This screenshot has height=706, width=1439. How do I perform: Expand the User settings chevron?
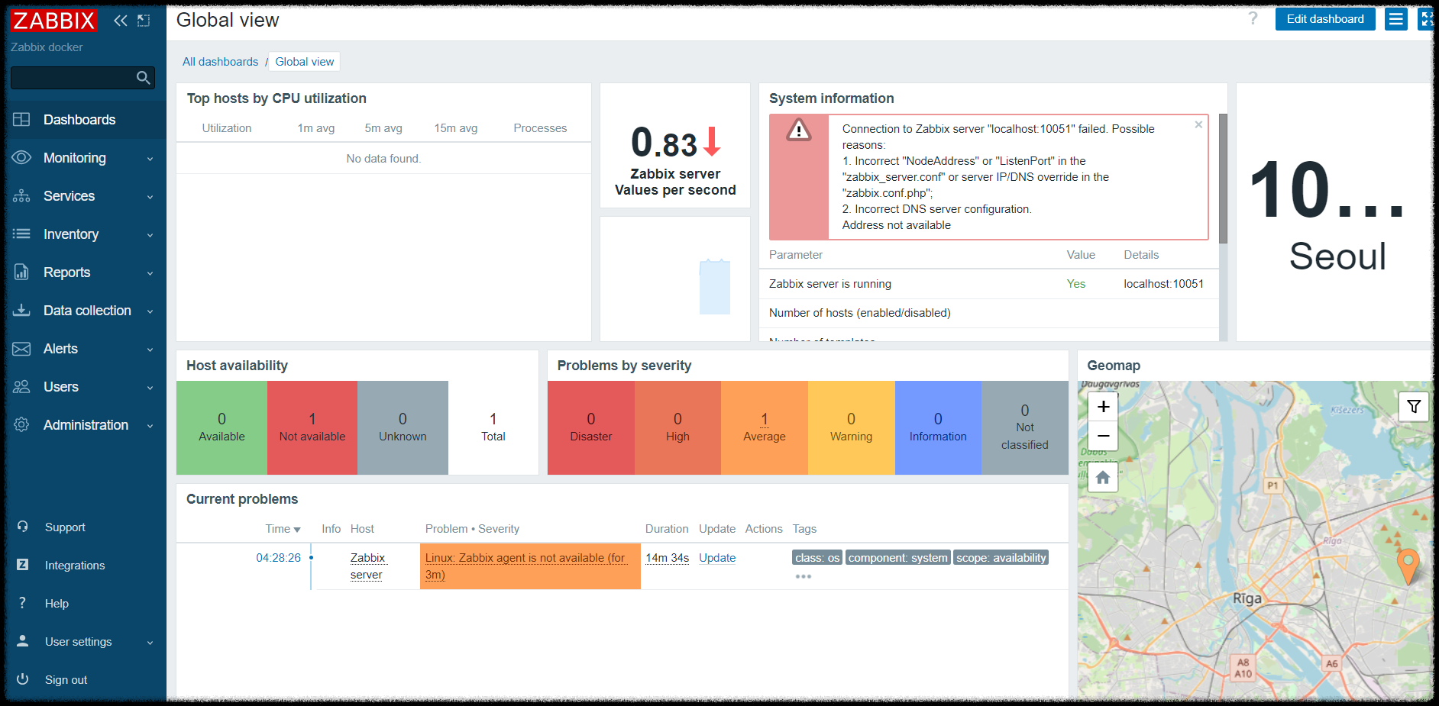[150, 643]
